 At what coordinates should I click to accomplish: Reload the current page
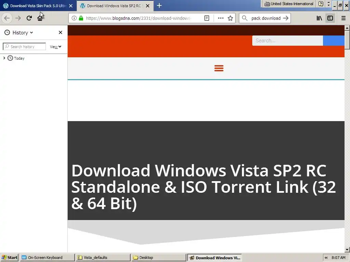[x=29, y=18]
